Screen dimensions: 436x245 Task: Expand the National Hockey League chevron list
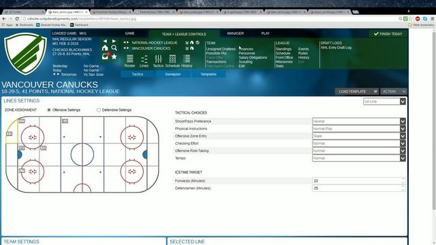tap(187, 42)
